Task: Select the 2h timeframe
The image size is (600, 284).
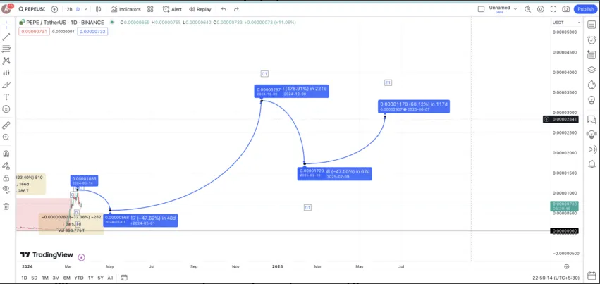Action: click(69, 9)
